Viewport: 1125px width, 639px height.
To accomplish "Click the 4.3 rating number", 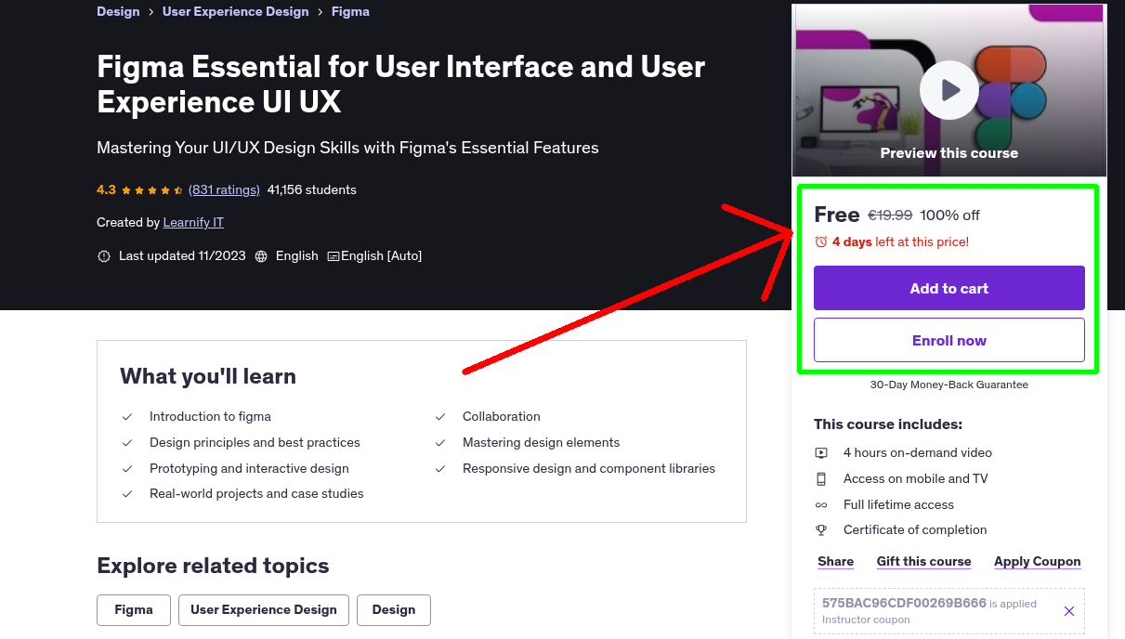I will [x=106, y=189].
